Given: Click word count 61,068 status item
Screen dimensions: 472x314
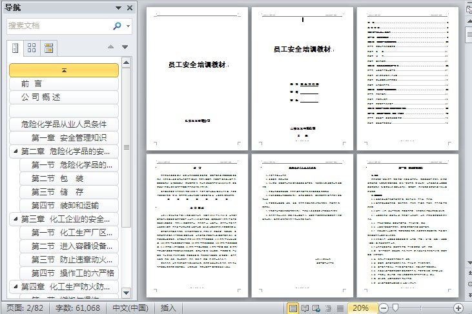Looking at the screenshot, I should pos(77,308).
